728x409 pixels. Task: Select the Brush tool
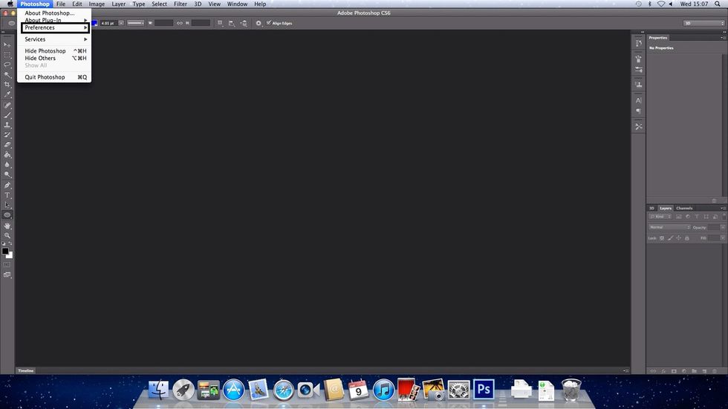pos(7,115)
